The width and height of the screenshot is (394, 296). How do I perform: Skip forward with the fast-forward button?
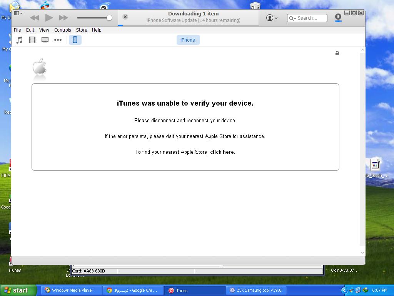[63, 18]
